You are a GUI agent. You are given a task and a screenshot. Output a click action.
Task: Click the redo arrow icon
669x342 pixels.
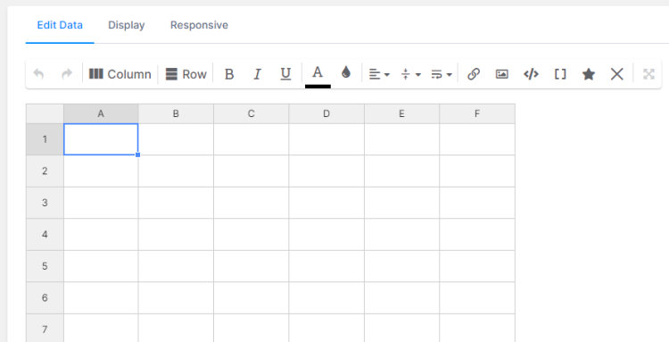tap(67, 74)
